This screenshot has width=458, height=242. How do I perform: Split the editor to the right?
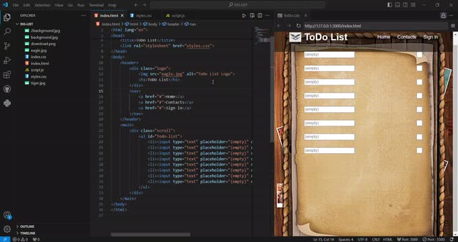tap(260, 15)
